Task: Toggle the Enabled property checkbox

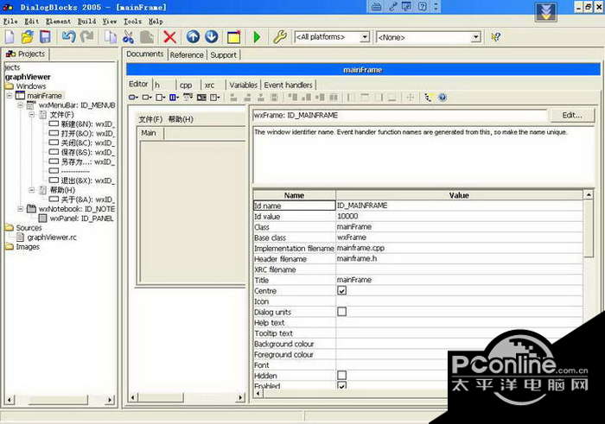Action: (x=342, y=385)
